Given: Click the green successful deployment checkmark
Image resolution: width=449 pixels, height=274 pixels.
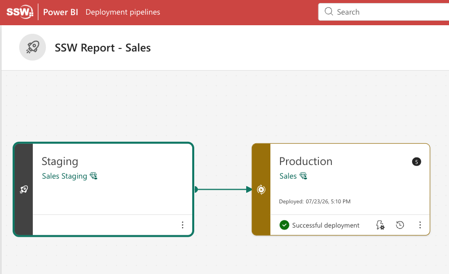Looking at the screenshot, I should 285,225.
